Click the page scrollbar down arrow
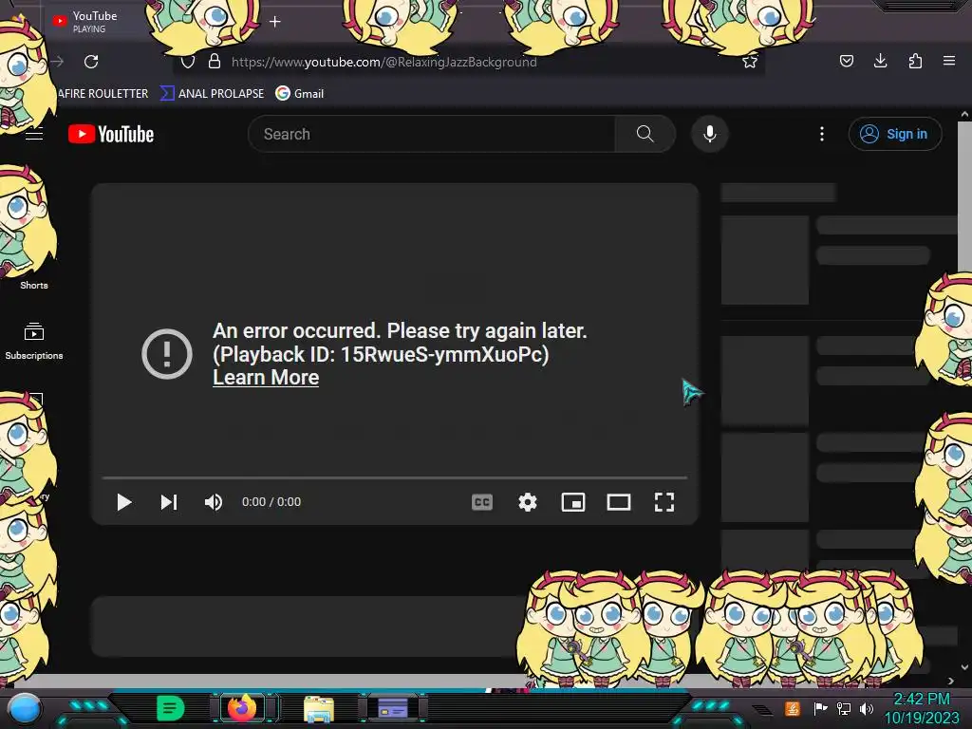 [964, 667]
